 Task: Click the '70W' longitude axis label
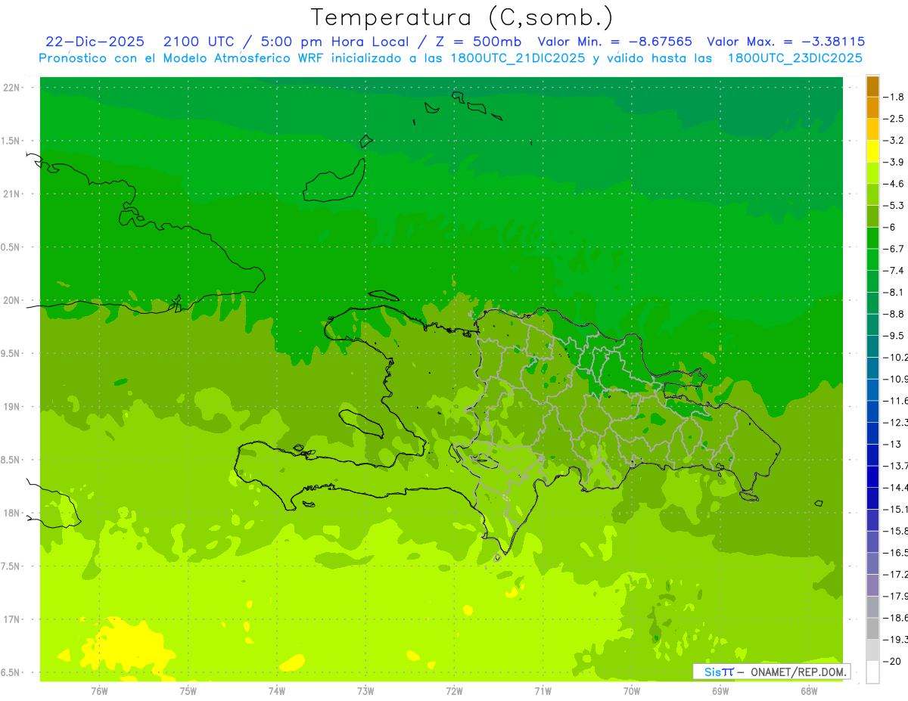[x=632, y=691]
